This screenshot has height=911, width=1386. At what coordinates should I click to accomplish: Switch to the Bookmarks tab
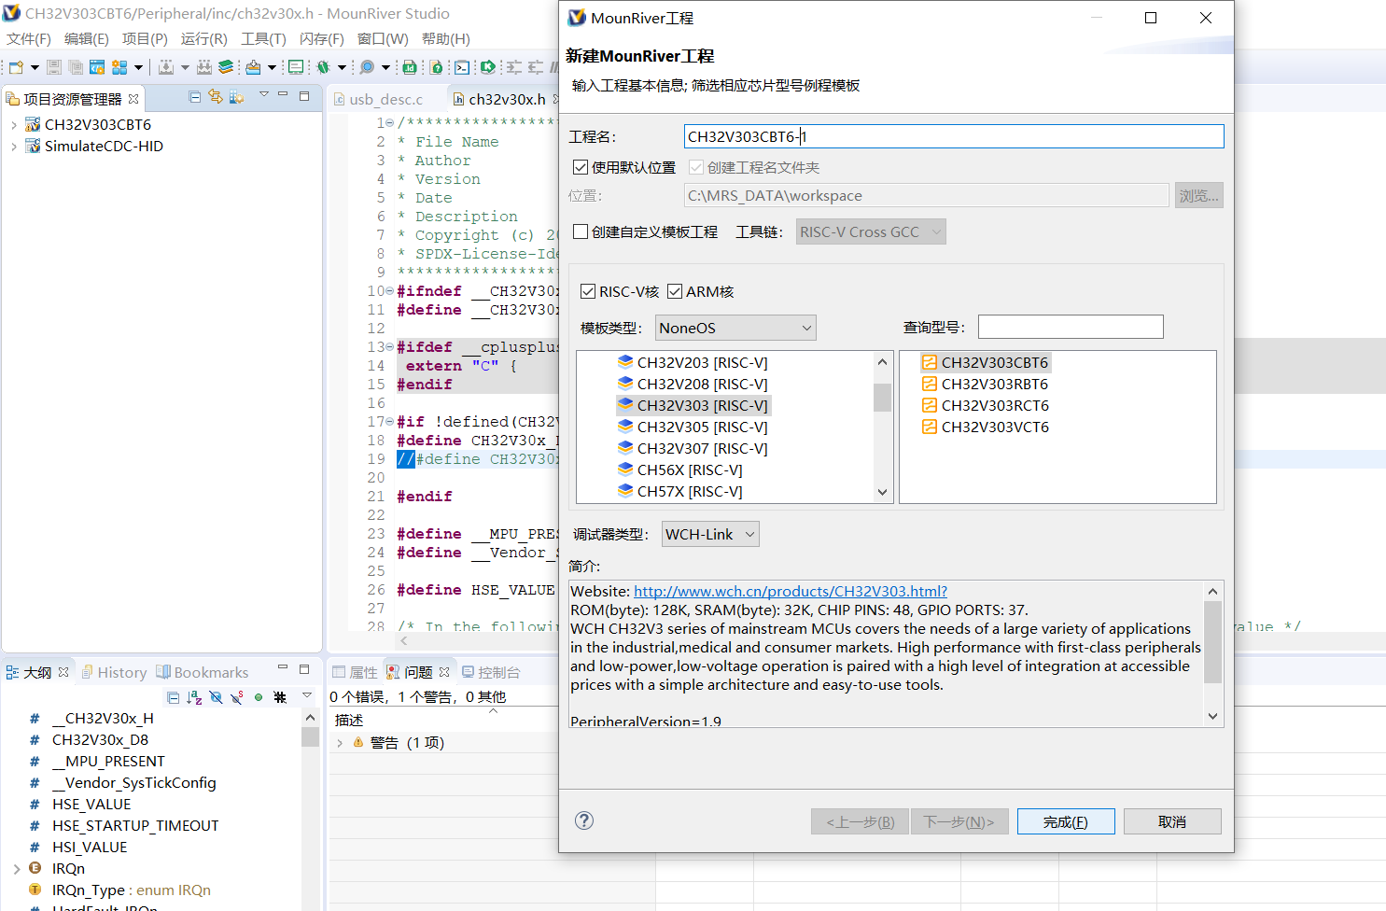tap(202, 672)
